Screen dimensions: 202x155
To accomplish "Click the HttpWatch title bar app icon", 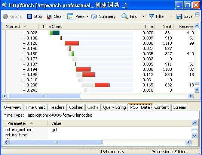I will pyautogui.click(x=4, y=5).
